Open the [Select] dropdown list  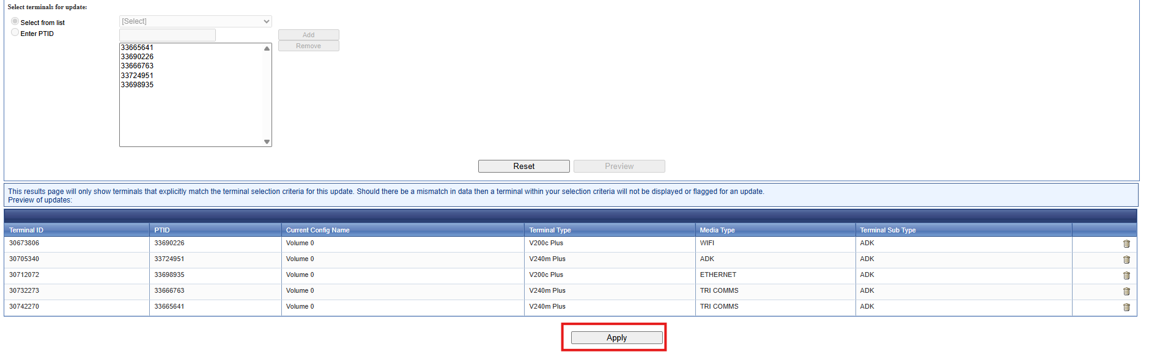pos(195,21)
